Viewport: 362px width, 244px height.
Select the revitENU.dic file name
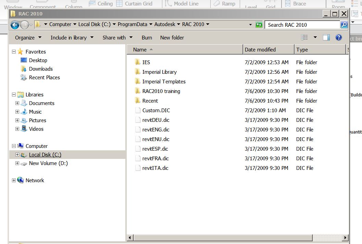tap(156, 139)
